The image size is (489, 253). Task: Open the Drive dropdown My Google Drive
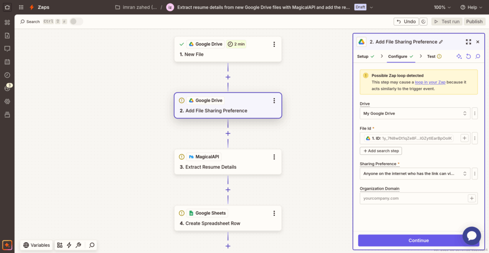click(415, 113)
